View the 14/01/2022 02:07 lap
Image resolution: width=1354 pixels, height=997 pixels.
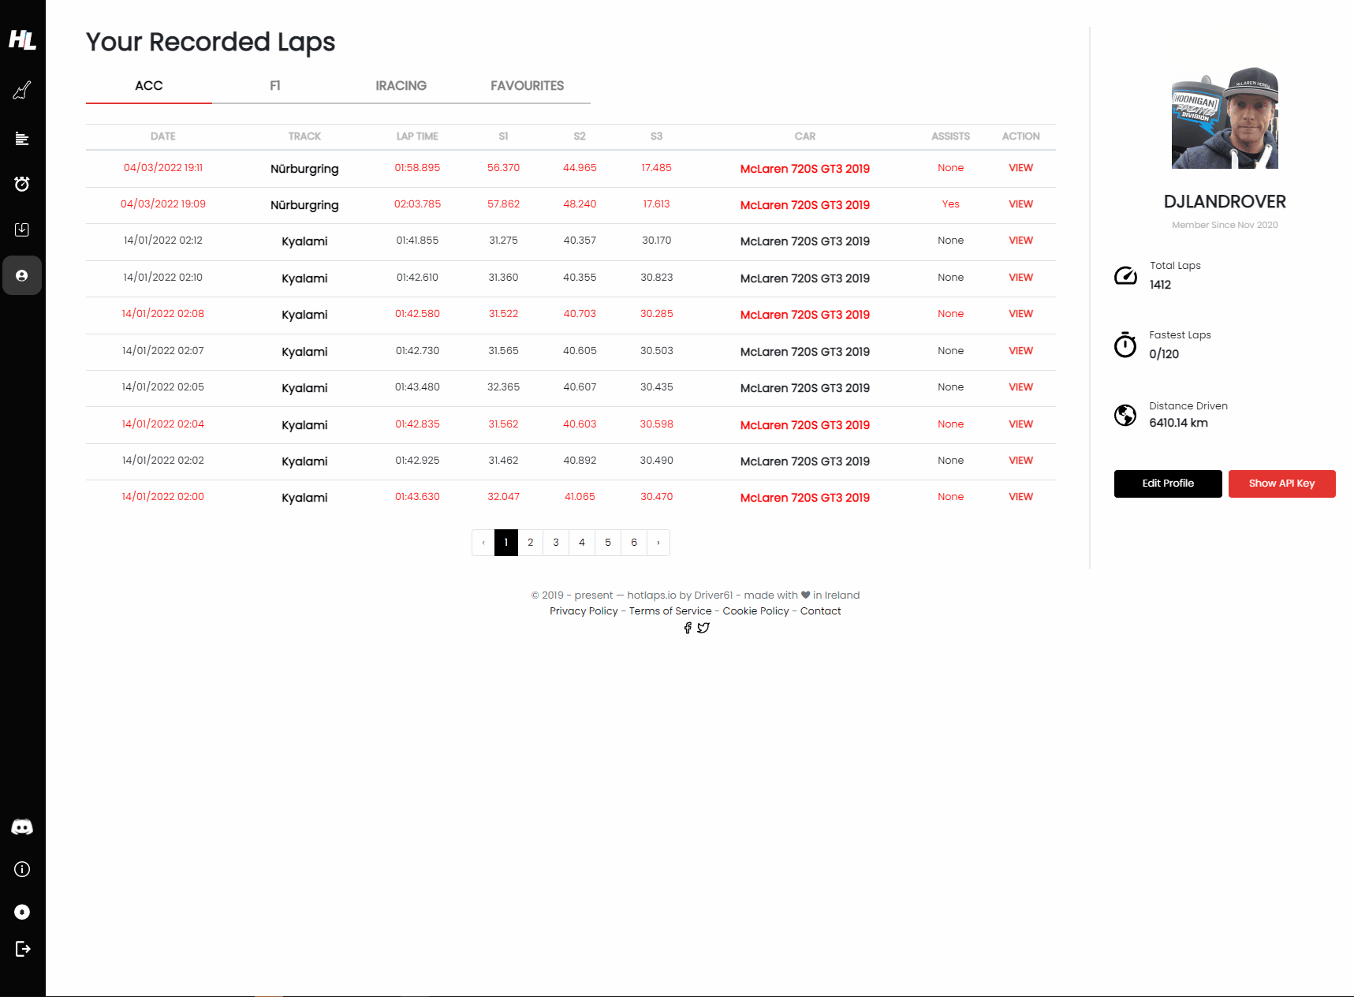1021,351
